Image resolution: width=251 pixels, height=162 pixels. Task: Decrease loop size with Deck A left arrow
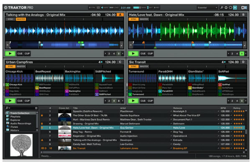(105, 53)
